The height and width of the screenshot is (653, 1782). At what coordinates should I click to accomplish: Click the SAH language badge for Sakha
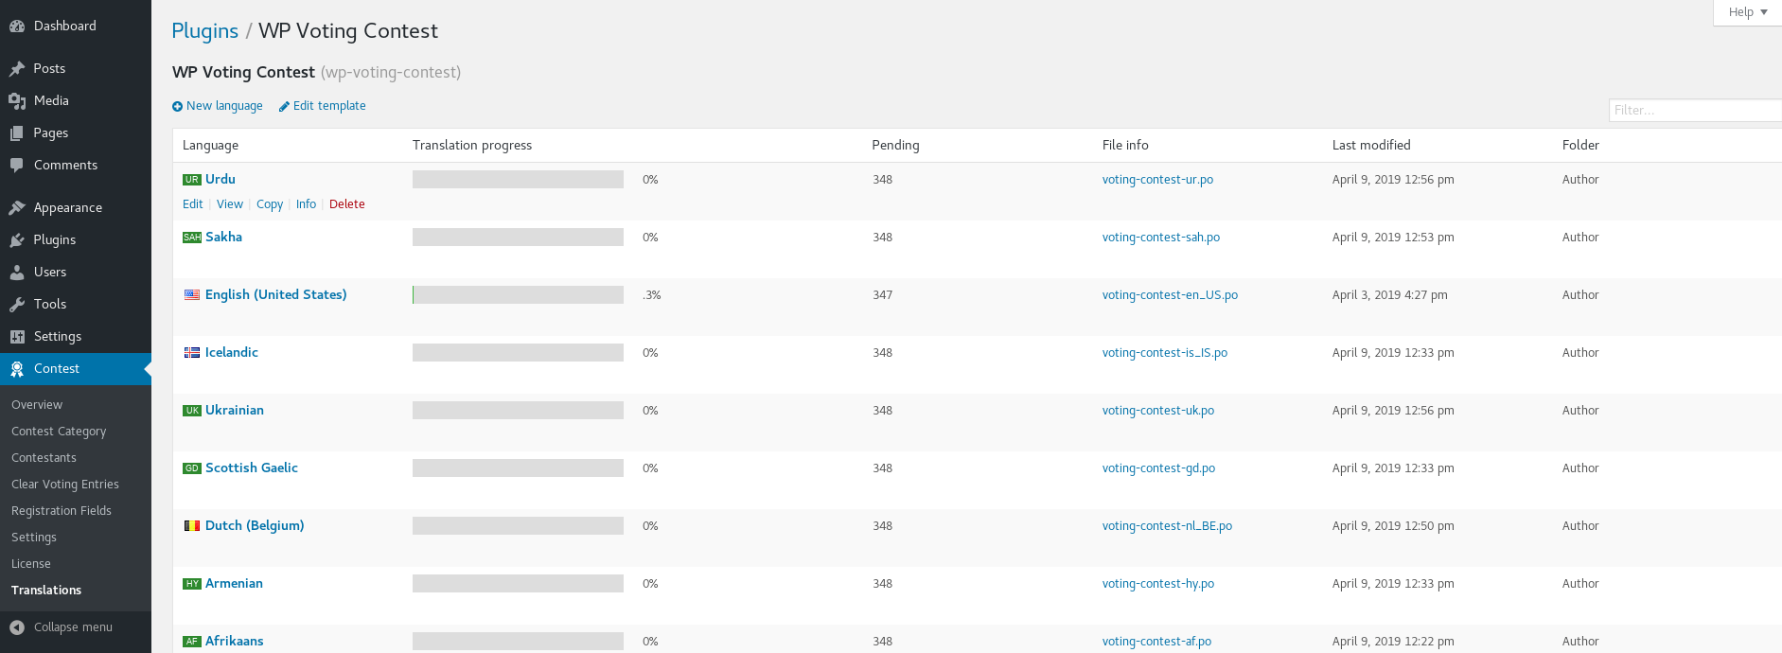[192, 238]
